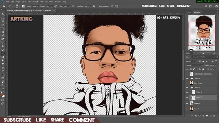This screenshot has width=219, height=123.
Task: Switch to the History panel tab
Action: coord(189,12)
